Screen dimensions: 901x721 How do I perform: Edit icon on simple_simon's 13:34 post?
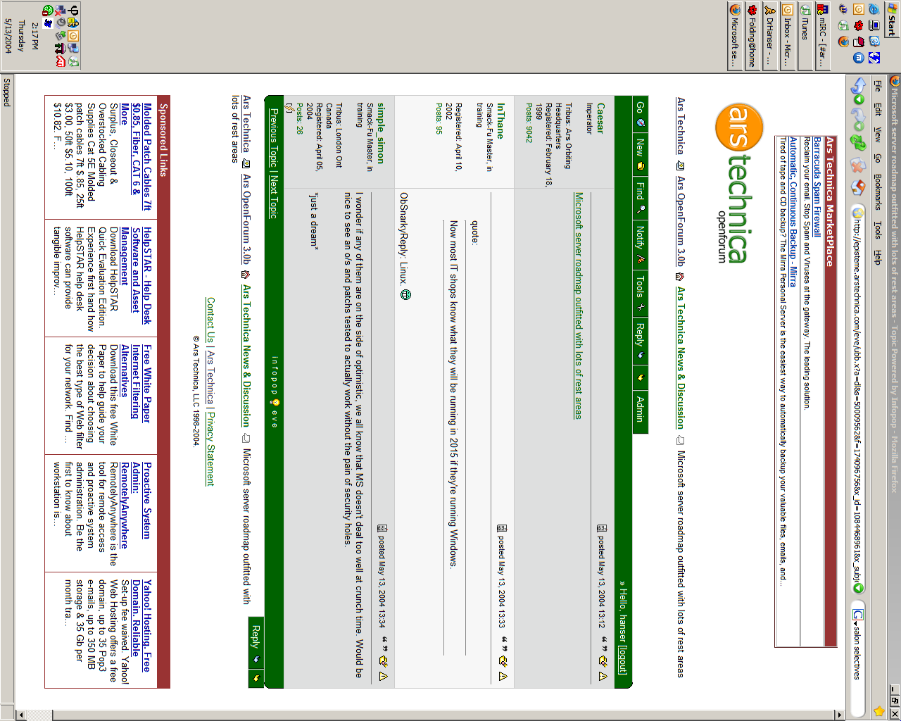(384, 660)
